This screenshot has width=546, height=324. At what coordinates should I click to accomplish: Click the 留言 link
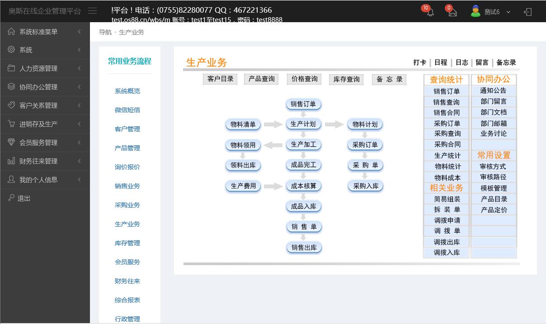[482, 62]
